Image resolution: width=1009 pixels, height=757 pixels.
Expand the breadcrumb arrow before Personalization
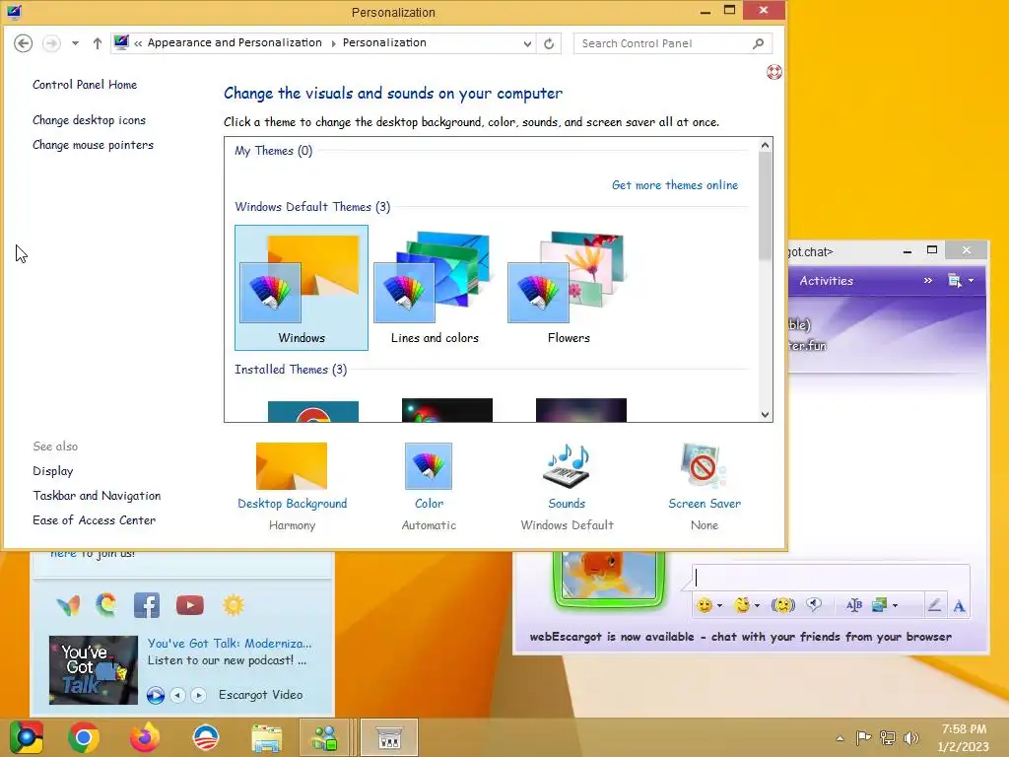[333, 43]
